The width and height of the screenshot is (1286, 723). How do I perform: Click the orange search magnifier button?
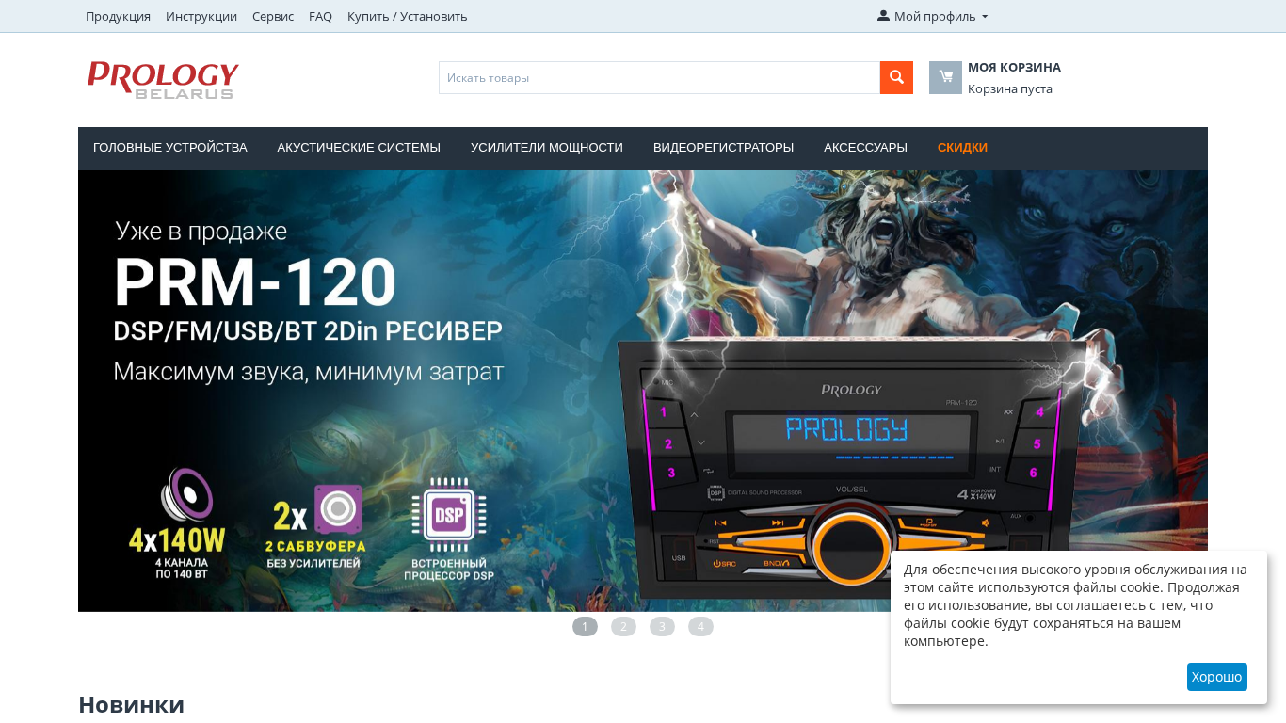pos(896,77)
